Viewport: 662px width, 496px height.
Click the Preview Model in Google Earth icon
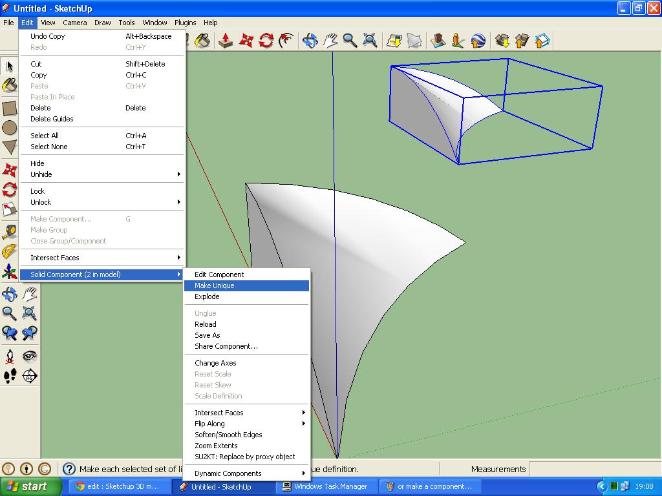(x=478, y=41)
